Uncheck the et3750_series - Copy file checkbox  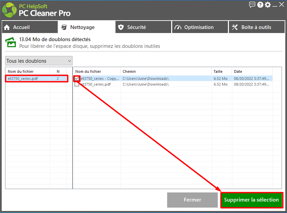(77, 79)
